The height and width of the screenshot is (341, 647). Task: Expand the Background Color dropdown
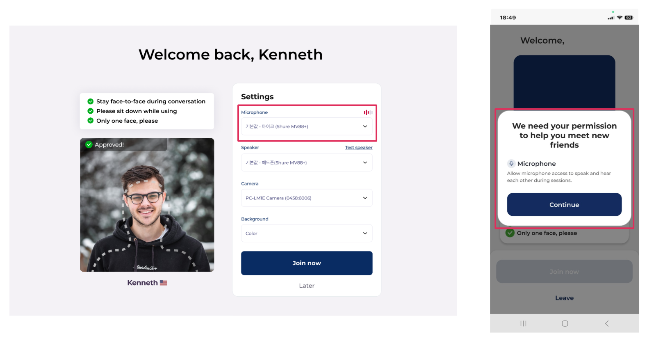point(307,233)
